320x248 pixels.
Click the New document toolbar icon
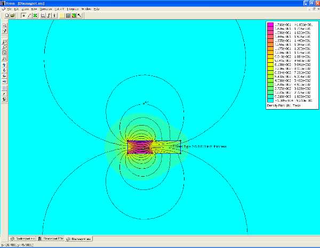coord(7,15)
